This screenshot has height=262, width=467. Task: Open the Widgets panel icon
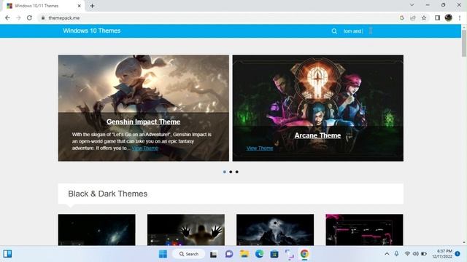coord(7,254)
